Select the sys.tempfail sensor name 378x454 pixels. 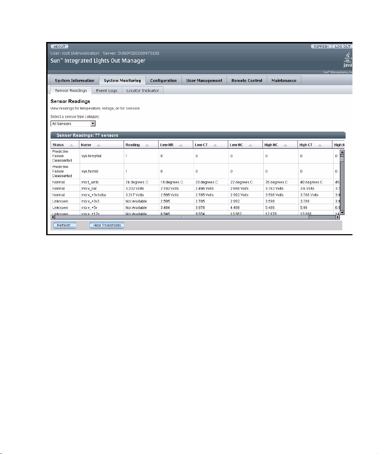pyautogui.click(x=92, y=156)
